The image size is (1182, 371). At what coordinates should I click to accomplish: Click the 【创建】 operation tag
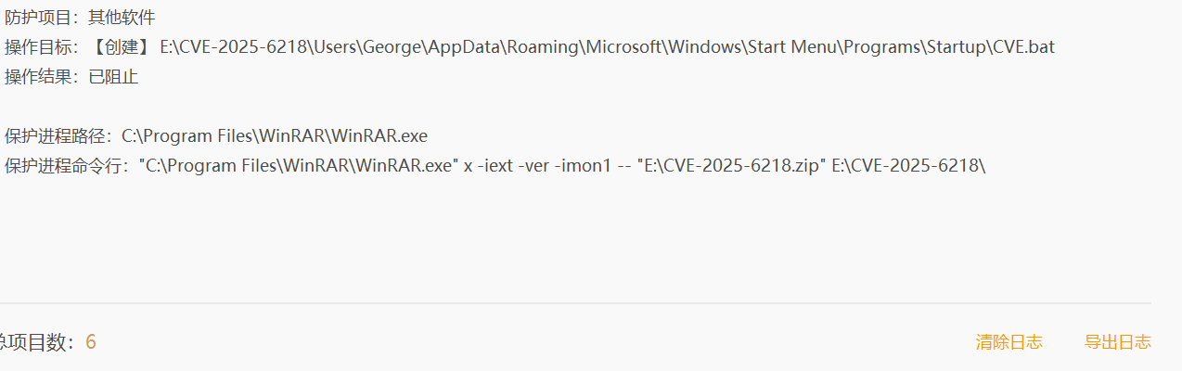[x=122, y=46]
